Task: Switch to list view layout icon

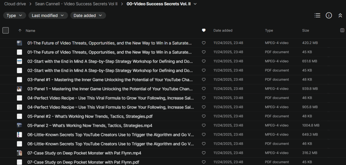Action: (x=317, y=16)
